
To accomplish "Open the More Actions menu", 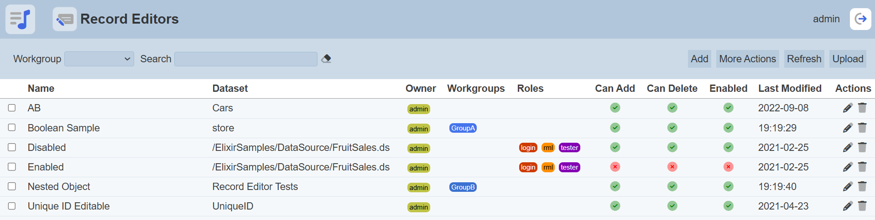I will pos(747,59).
